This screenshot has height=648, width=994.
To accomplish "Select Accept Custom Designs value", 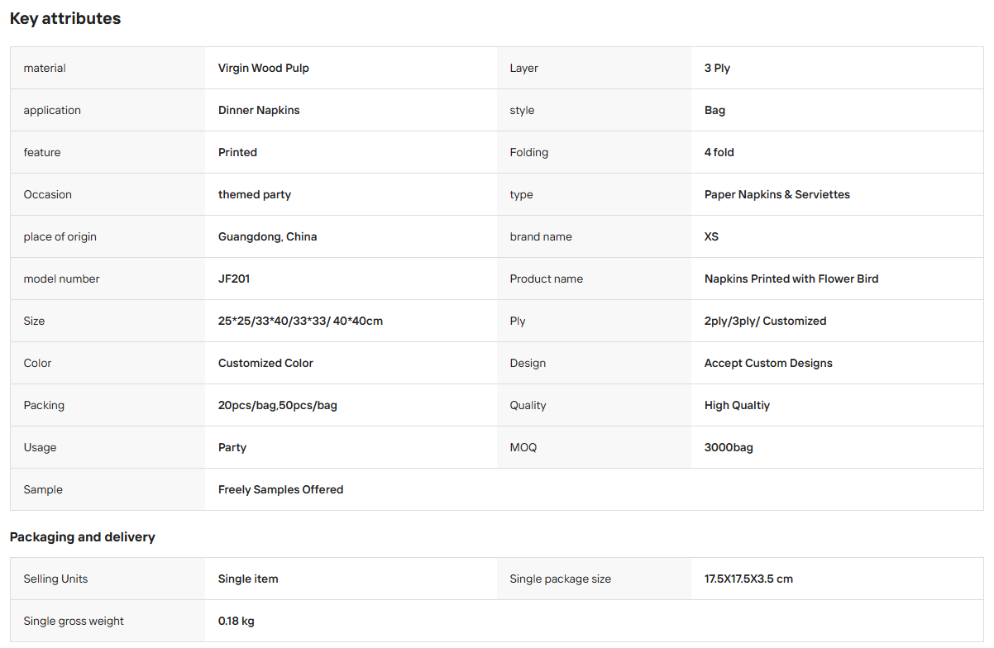I will point(768,363).
